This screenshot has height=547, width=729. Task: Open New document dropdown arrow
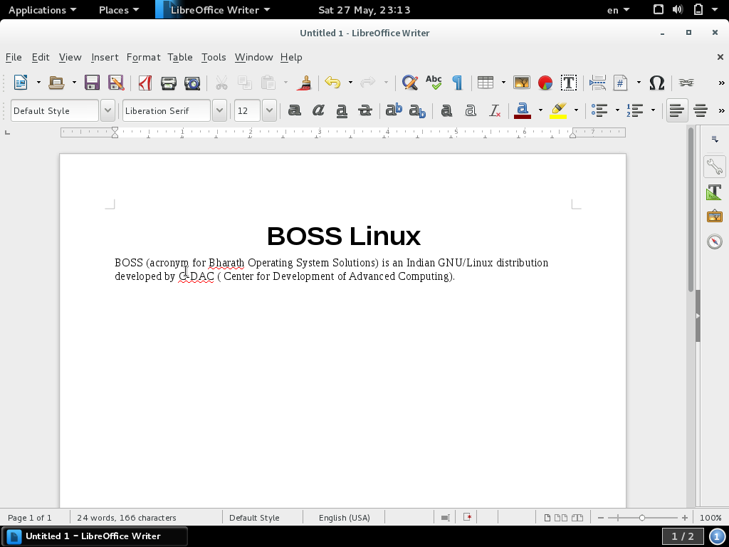(38, 83)
